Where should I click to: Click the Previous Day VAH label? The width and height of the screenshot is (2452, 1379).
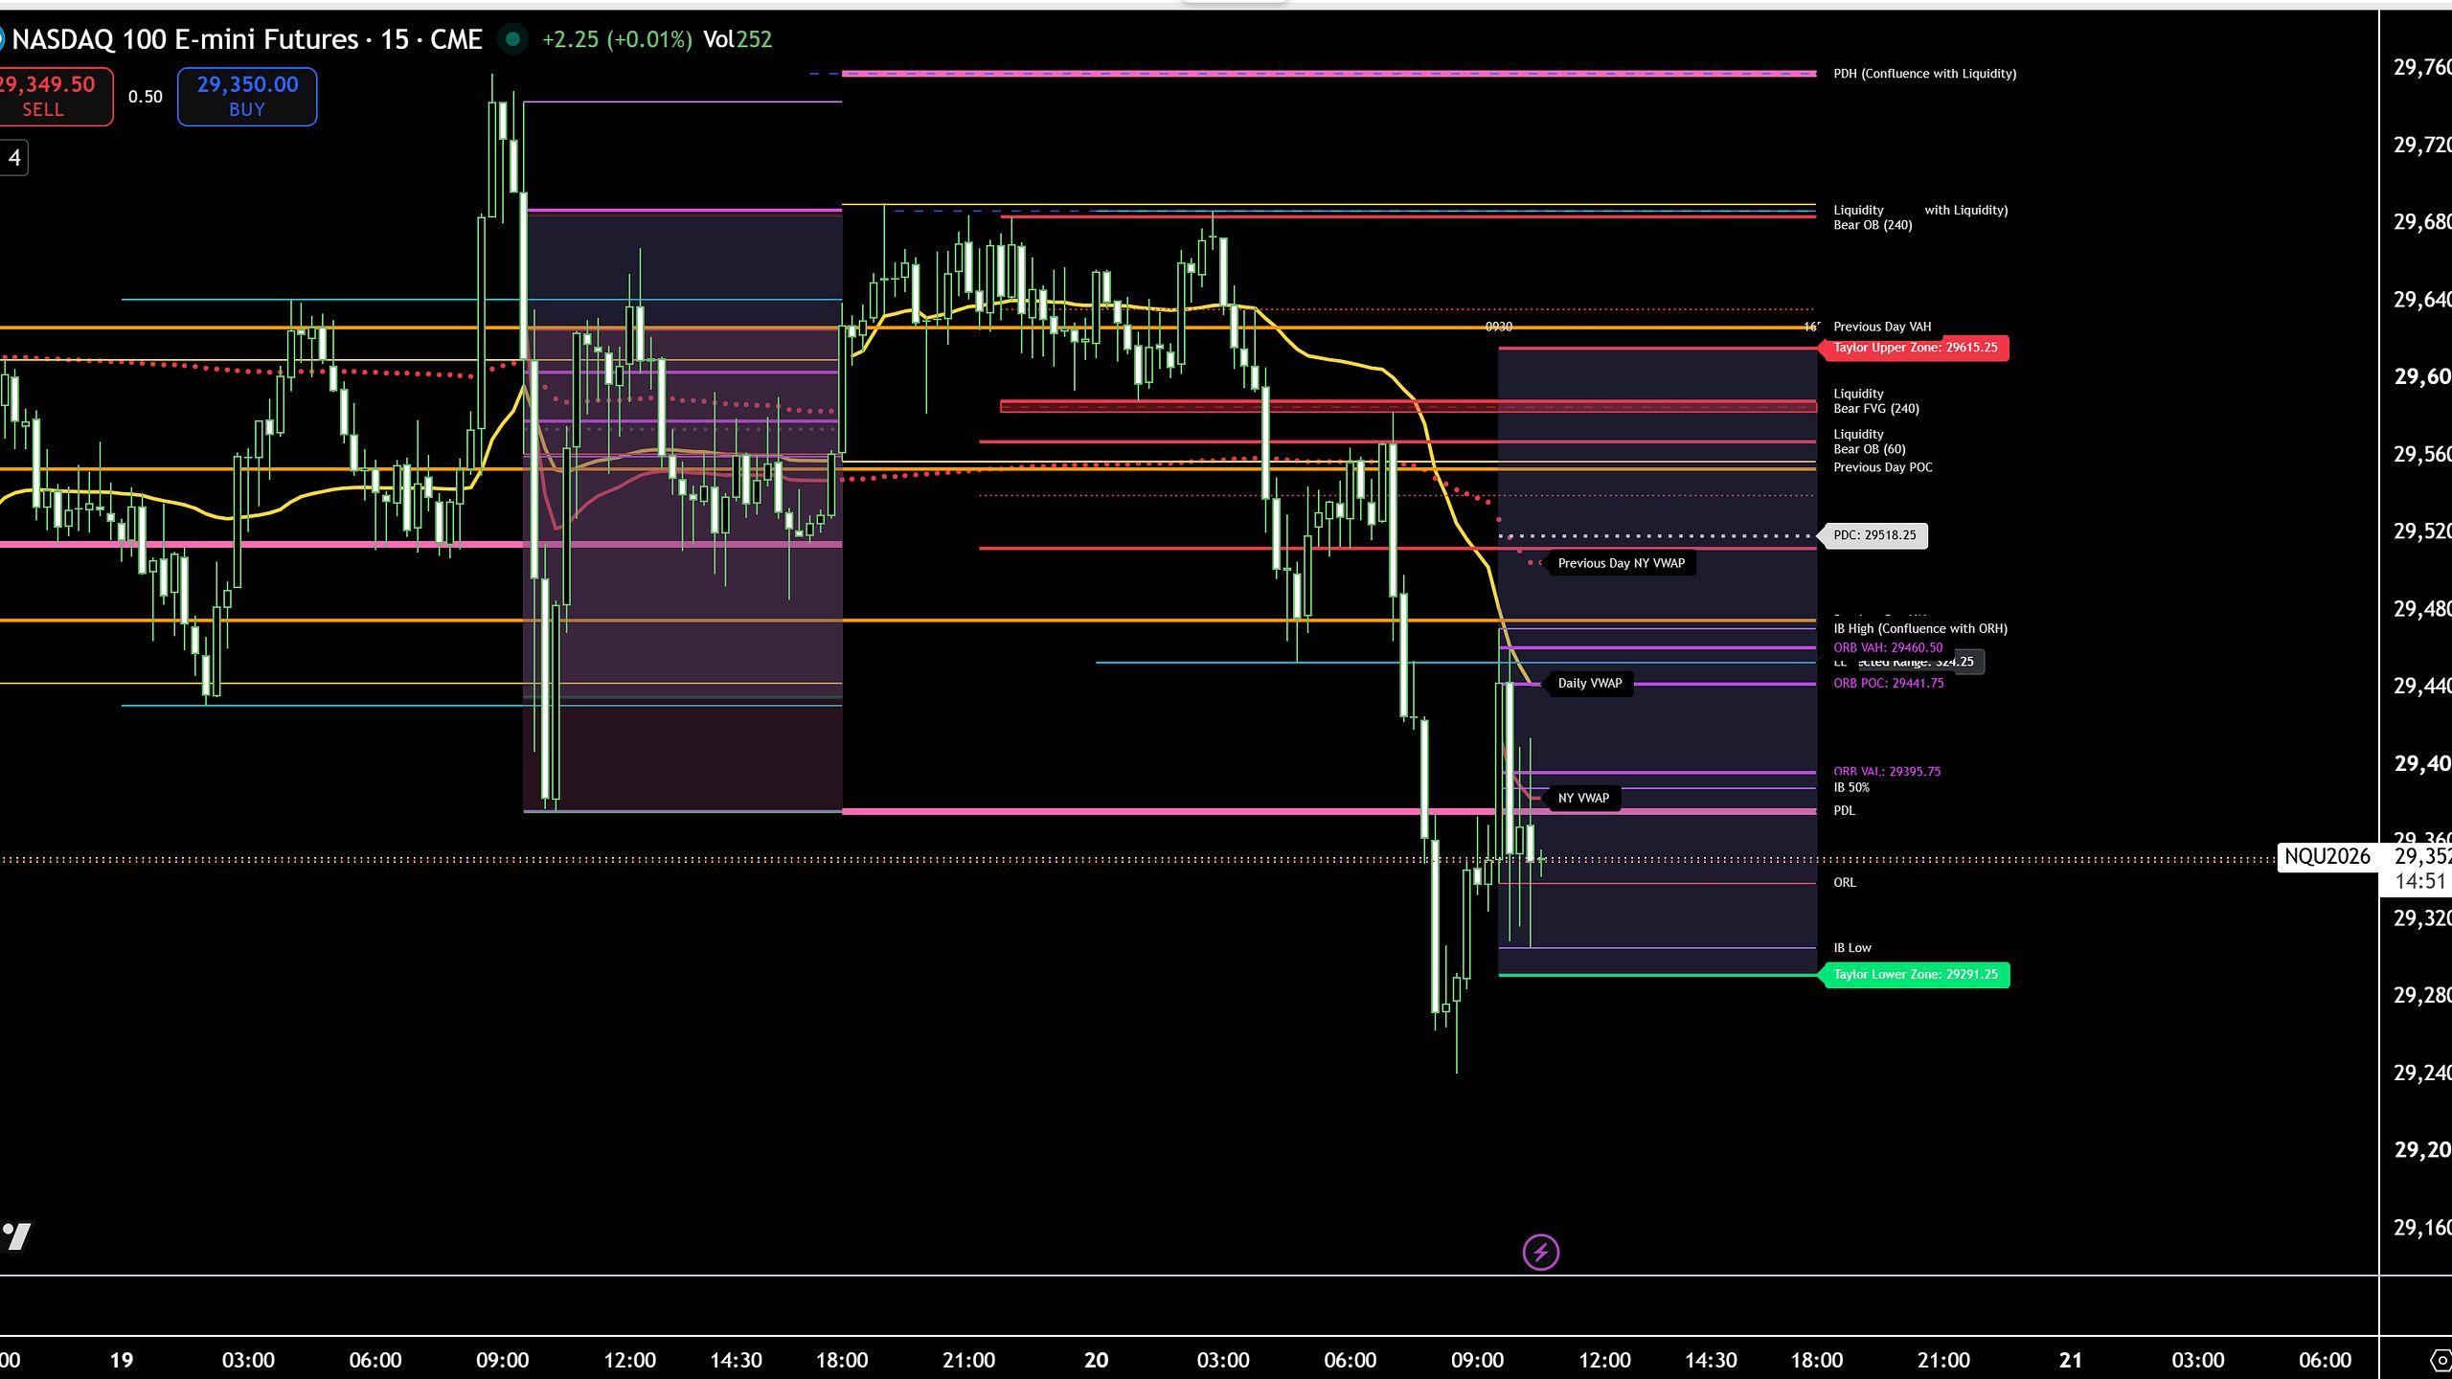1882,327
